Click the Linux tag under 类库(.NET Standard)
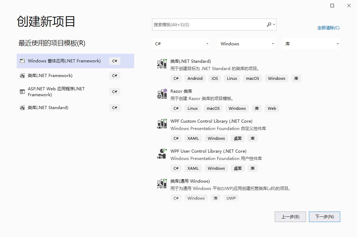The height and width of the screenshot is (237, 357). coord(232,78)
